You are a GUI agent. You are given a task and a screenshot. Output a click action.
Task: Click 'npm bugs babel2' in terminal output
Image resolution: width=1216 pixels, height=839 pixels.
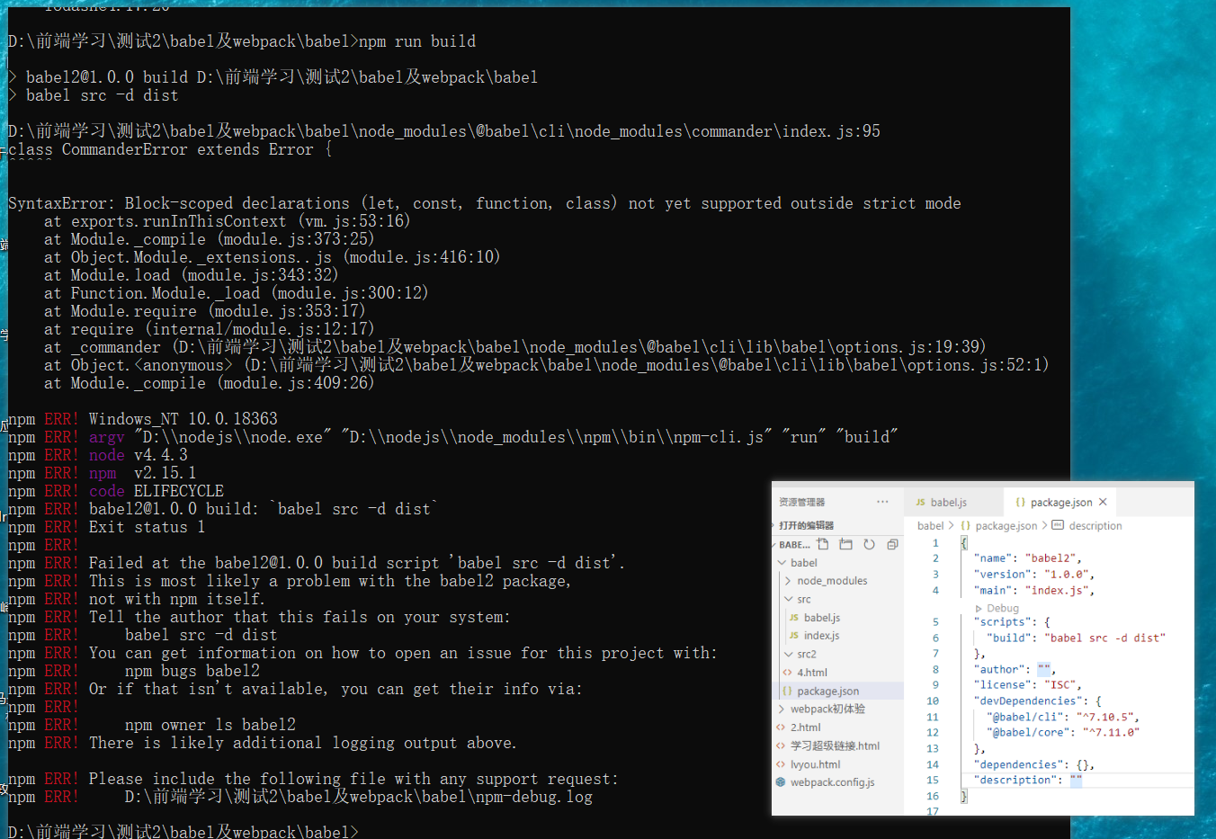click(x=192, y=671)
